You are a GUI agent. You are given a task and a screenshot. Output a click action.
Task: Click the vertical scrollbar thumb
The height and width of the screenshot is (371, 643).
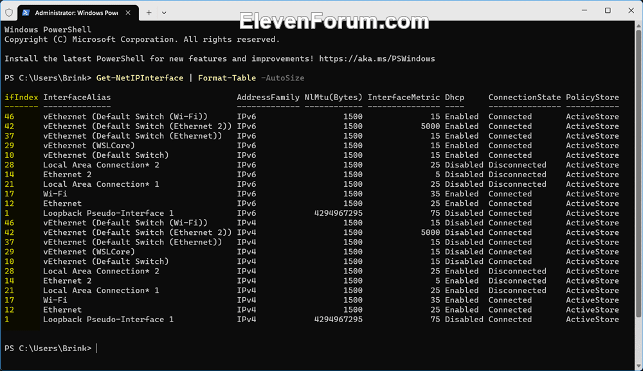tap(638, 172)
